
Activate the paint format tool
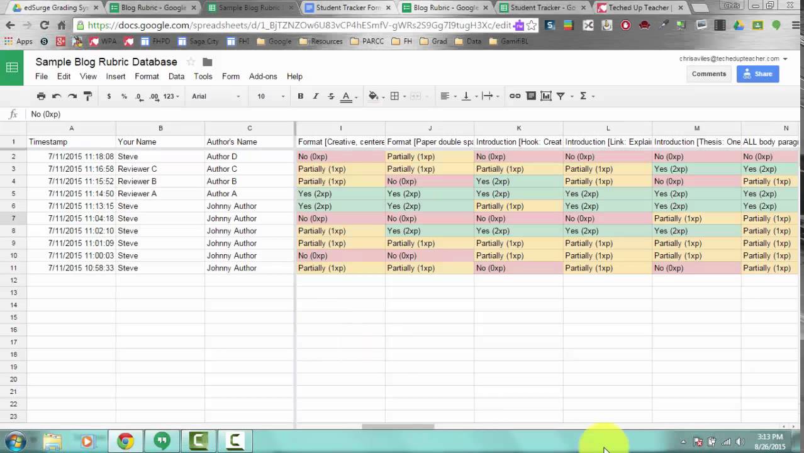point(88,96)
